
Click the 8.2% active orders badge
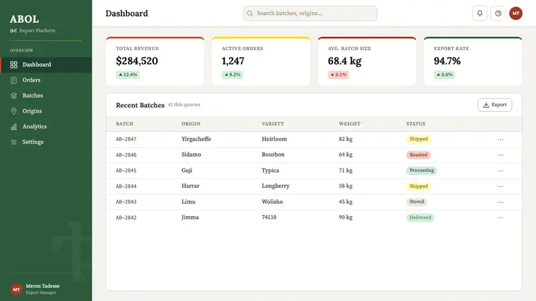click(x=232, y=75)
